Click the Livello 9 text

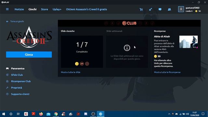189,11
